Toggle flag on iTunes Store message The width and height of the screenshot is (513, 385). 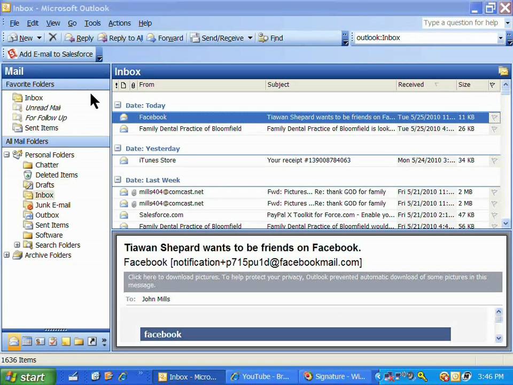click(x=494, y=160)
